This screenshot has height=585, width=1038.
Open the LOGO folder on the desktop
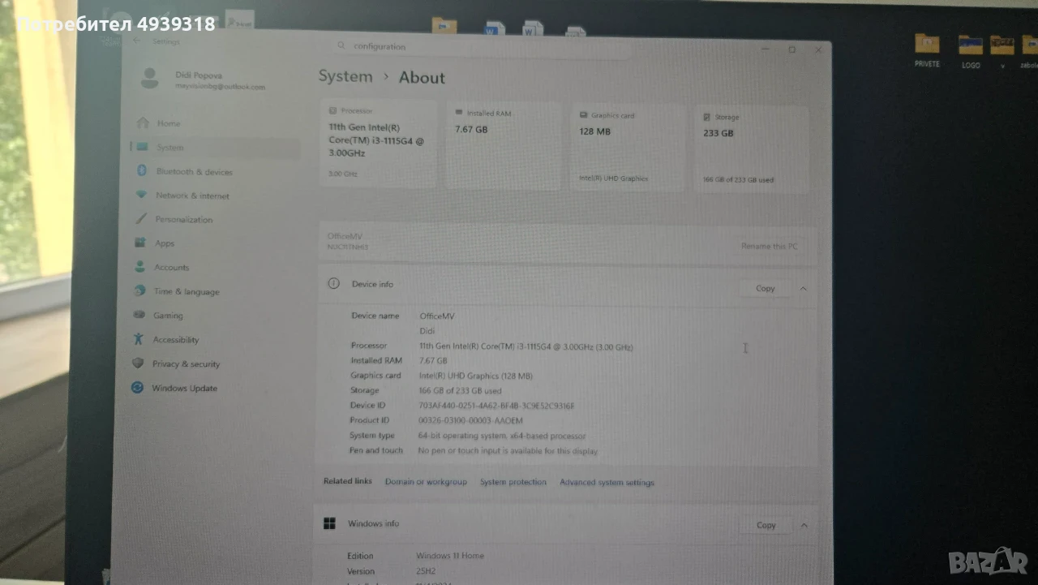point(971,51)
